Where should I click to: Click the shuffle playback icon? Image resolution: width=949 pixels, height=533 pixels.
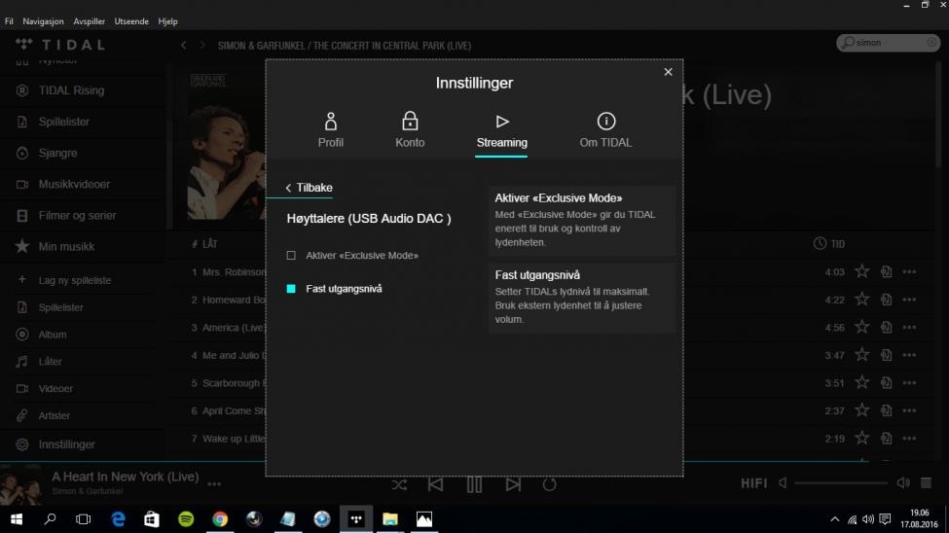point(399,484)
